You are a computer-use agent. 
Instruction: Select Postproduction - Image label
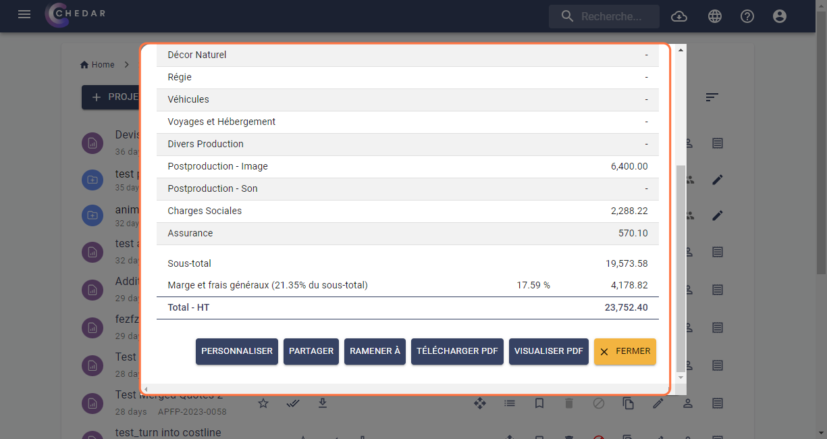[217, 166]
